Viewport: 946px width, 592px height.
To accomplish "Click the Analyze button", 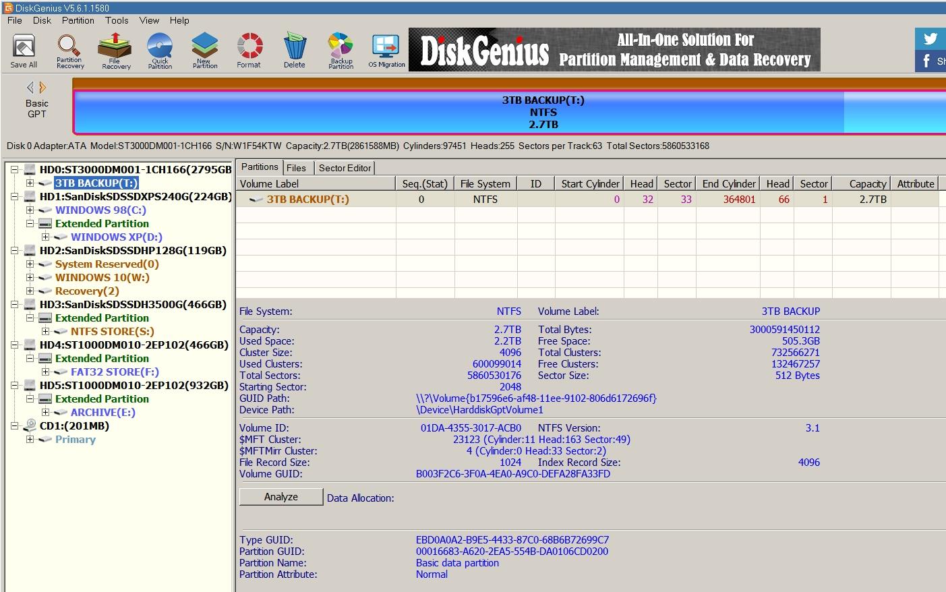I will [x=281, y=497].
